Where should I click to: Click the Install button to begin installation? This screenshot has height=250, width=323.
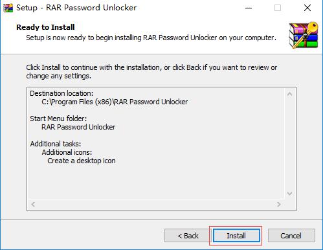pos(236,236)
